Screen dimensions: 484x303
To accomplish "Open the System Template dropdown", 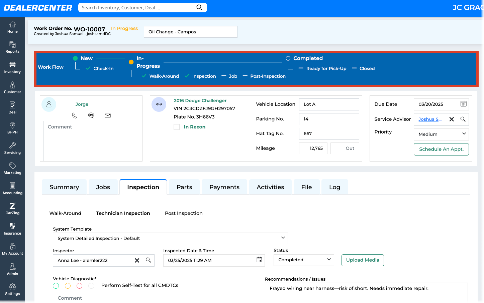I will [x=170, y=238].
